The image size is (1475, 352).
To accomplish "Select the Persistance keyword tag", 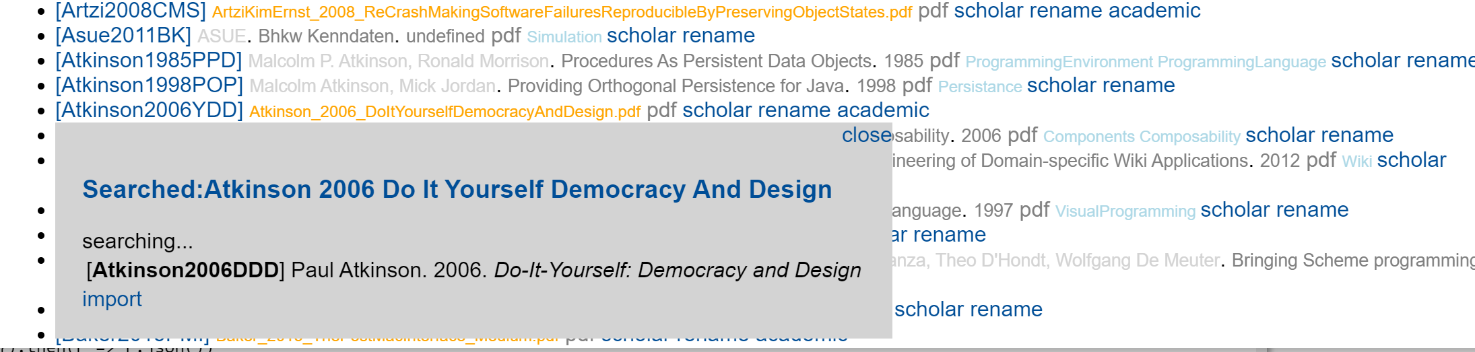I will coord(979,87).
